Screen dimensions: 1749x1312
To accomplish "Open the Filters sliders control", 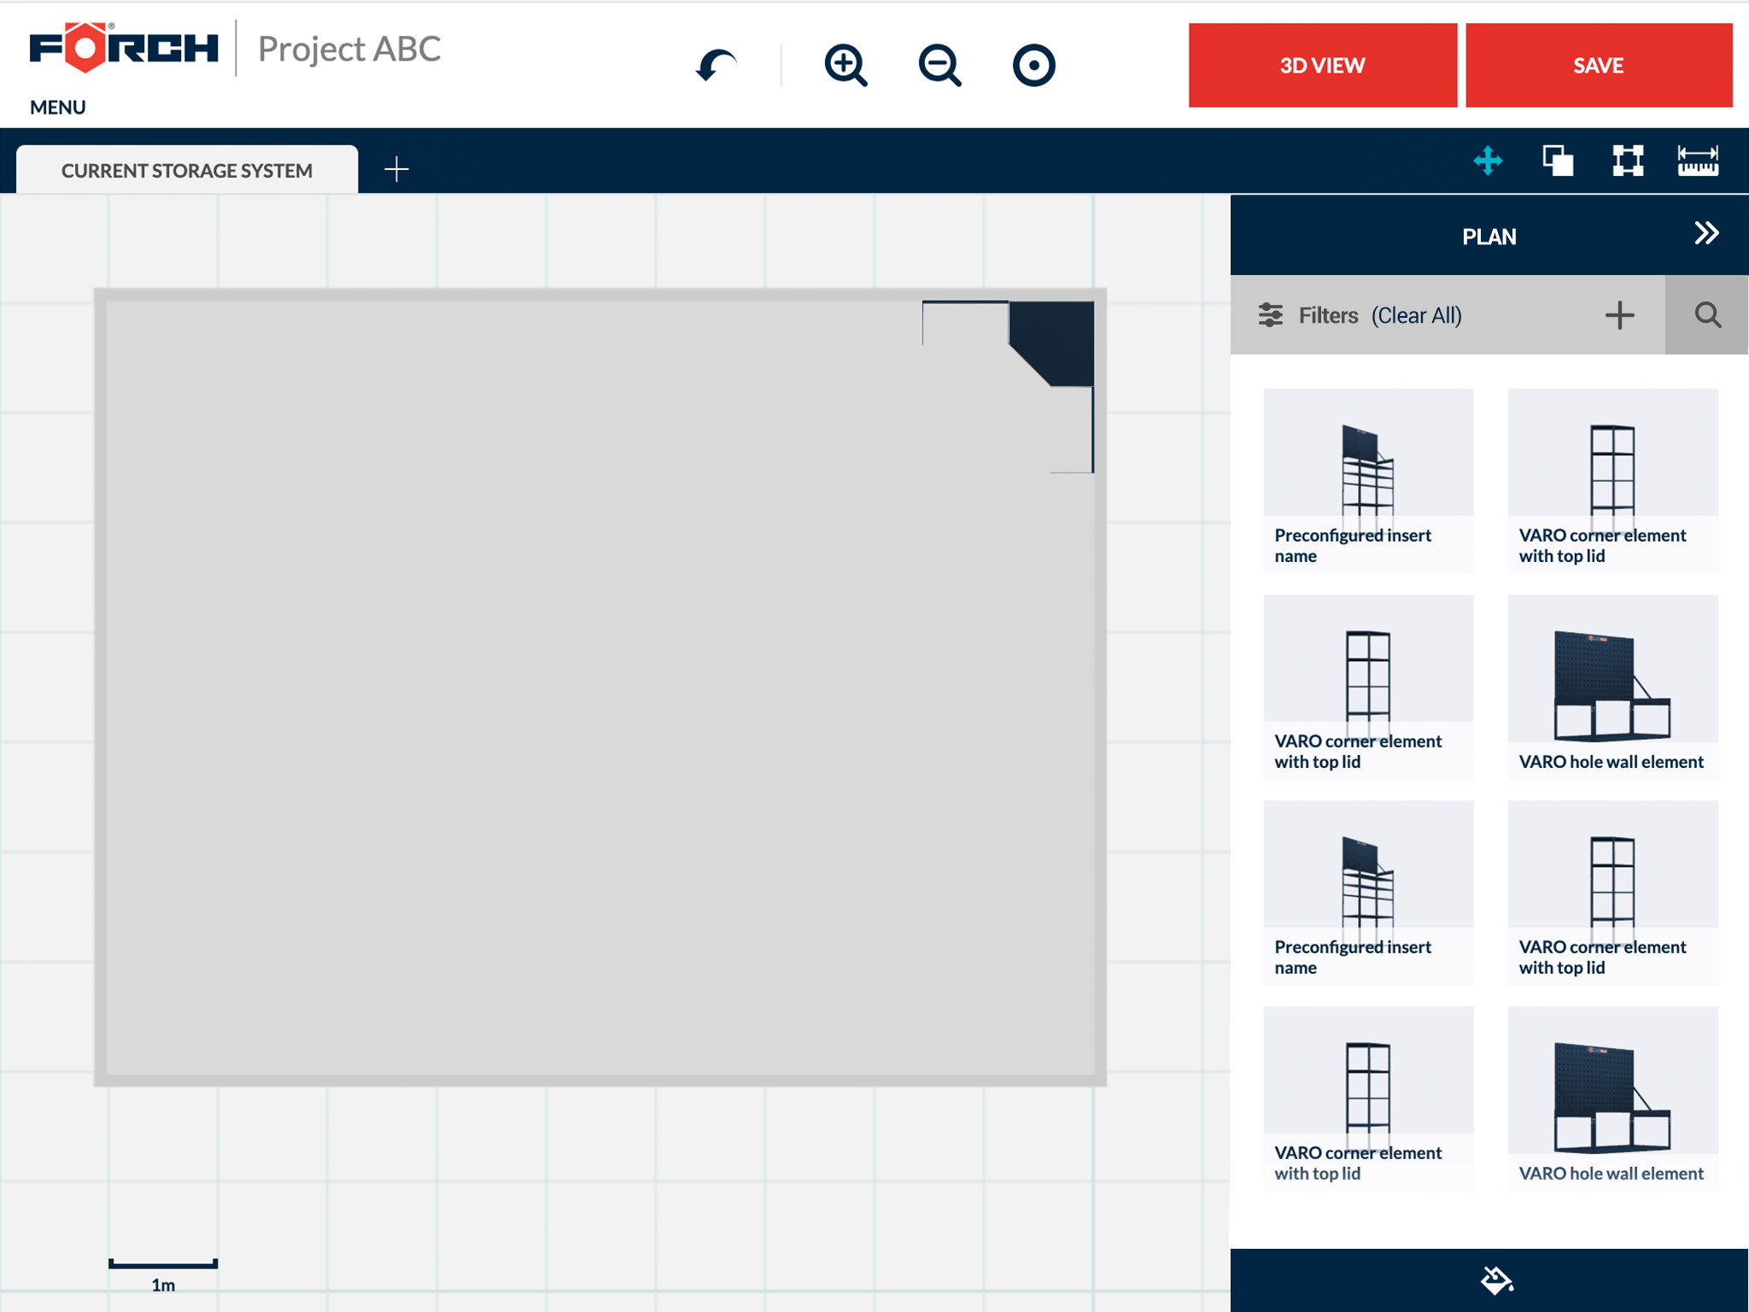I will coord(1271,315).
